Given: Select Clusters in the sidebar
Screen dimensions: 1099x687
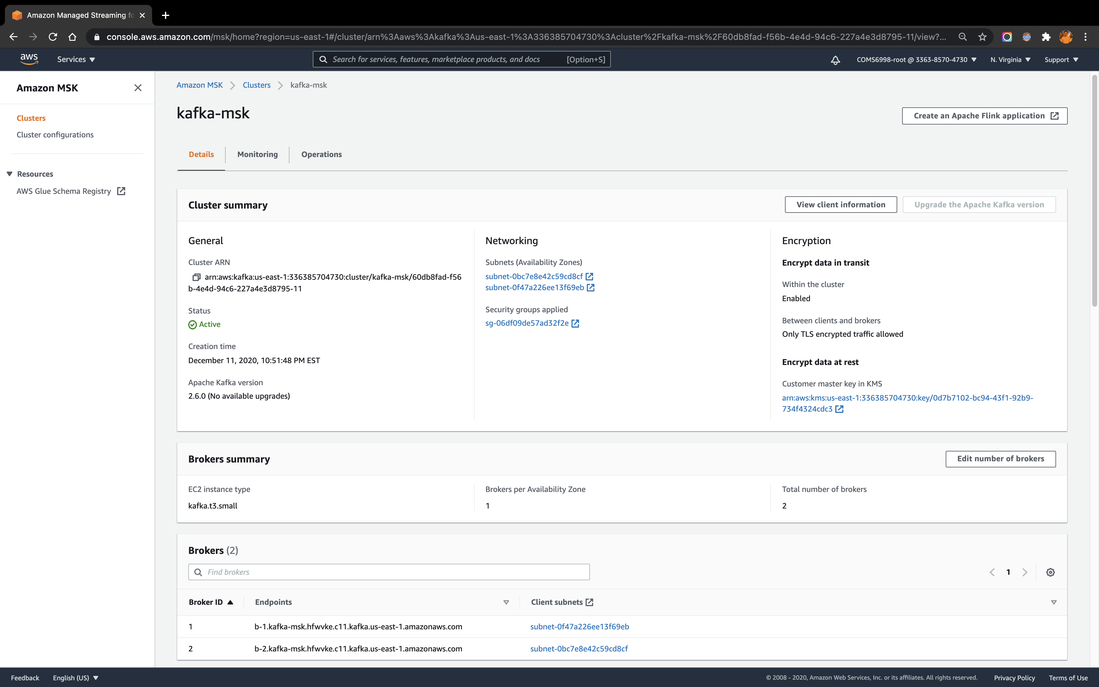Looking at the screenshot, I should (x=31, y=118).
